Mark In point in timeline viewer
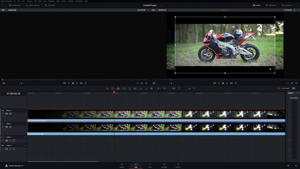 [292, 83]
